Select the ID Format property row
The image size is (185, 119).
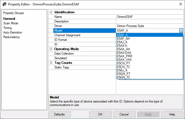point(85,40)
